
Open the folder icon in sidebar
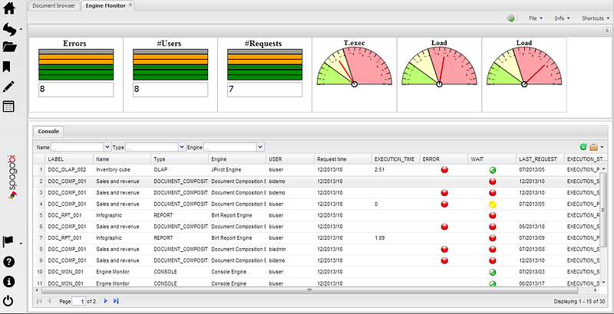point(9,47)
